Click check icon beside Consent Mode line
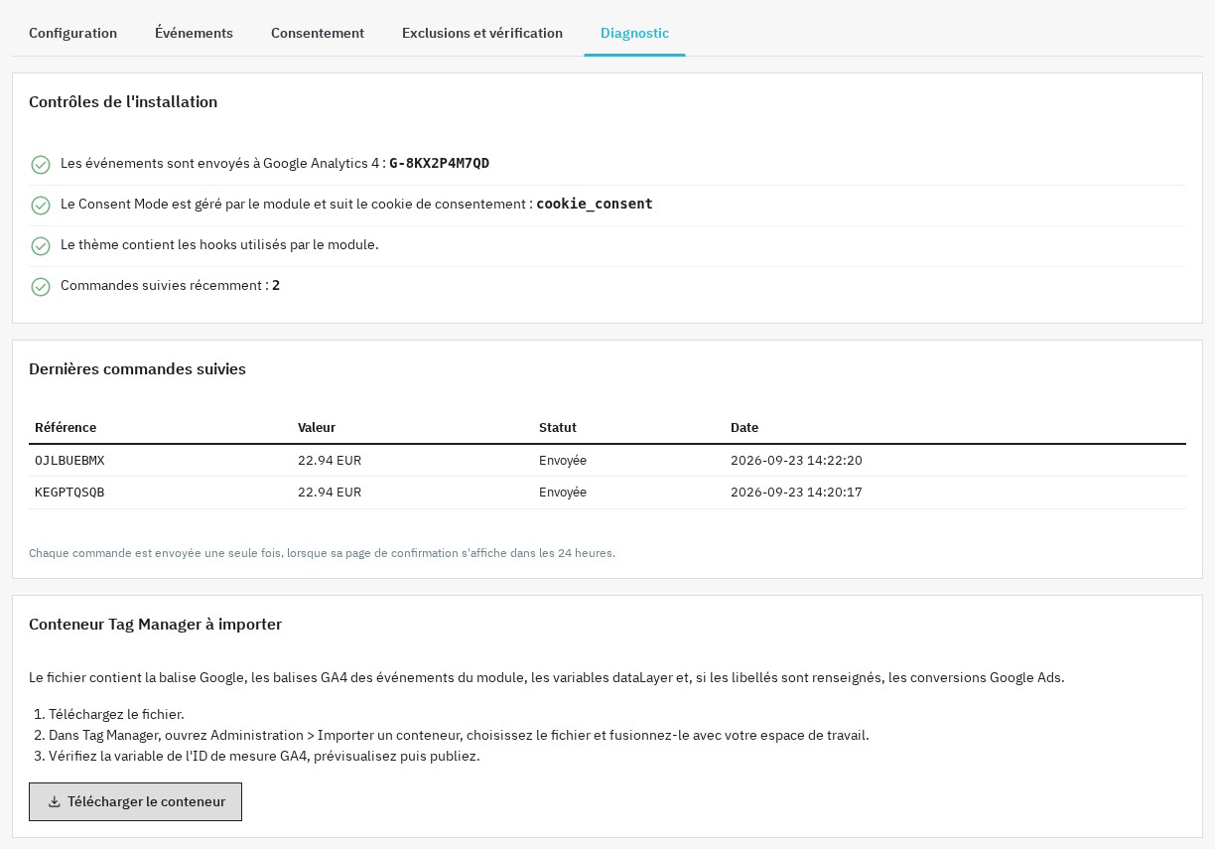 pyautogui.click(x=41, y=205)
